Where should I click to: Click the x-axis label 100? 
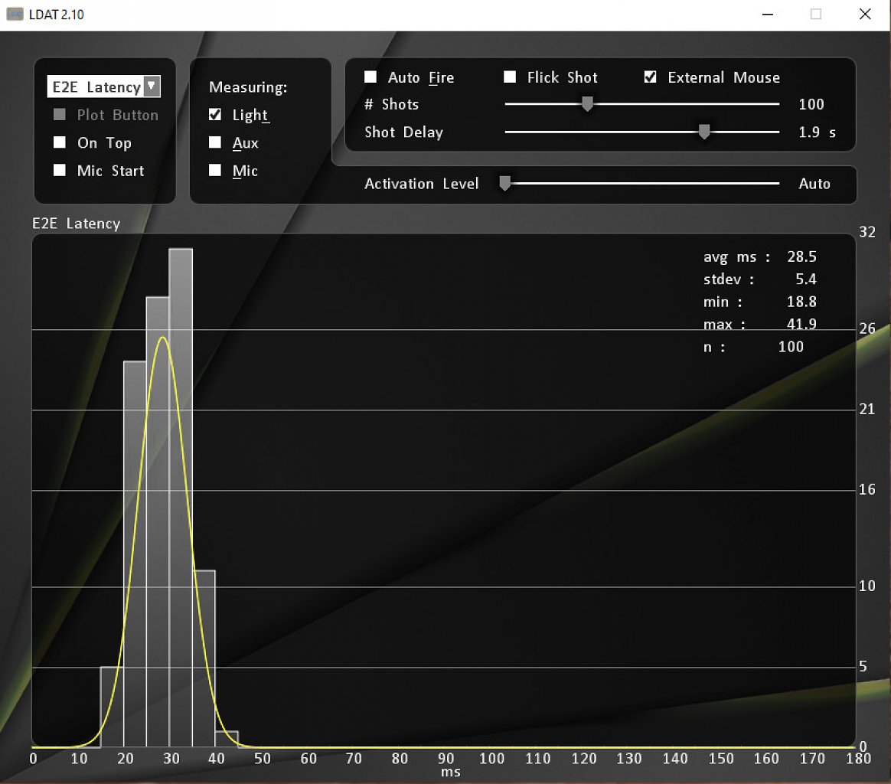tap(491, 759)
